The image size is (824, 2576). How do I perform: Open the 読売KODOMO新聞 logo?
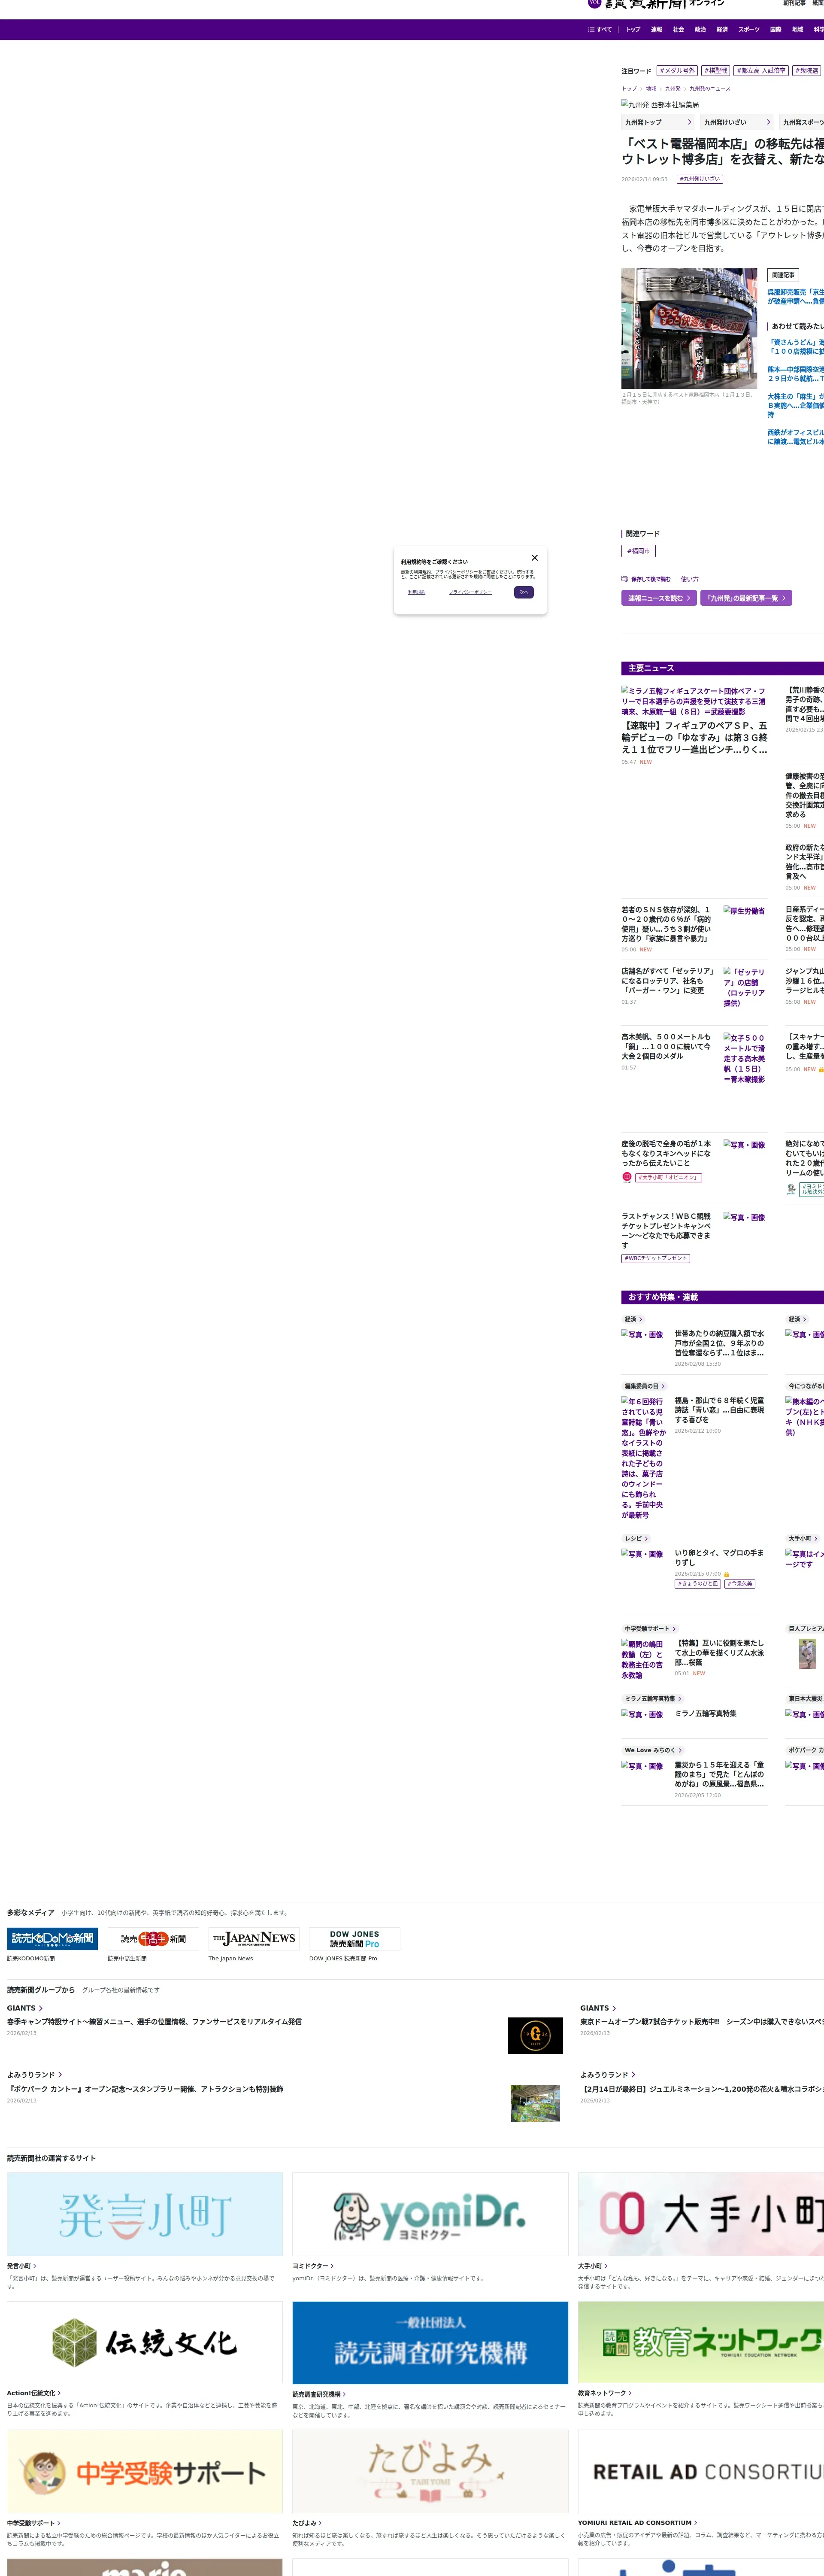[52, 1938]
